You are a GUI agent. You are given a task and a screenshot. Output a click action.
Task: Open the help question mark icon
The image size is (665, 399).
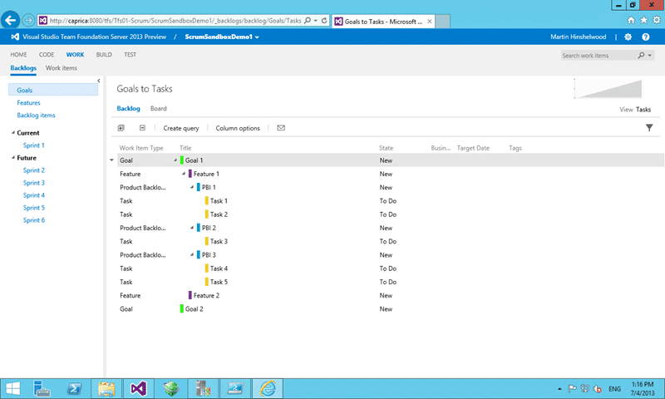pyautogui.click(x=646, y=37)
